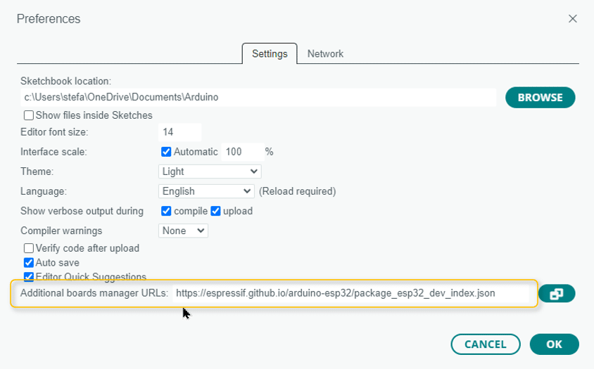Click the interface scale percentage field

tap(242, 152)
